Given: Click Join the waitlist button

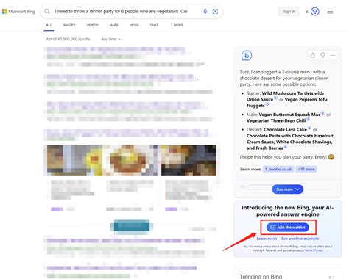Looking at the screenshot, I should pos(288,228).
